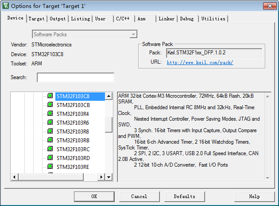The width and height of the screenshot is (279, 206).
Task: Select device STM32F103RB in the list
Action: coord(73,141)
